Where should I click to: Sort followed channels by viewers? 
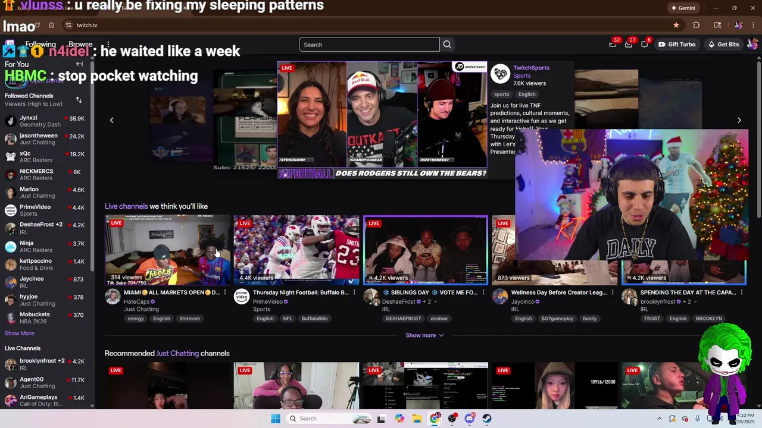pyautogui.click(x=79, y=100)
